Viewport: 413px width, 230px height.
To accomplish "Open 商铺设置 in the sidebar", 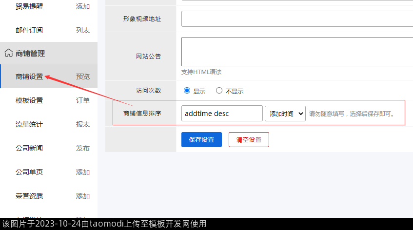I will click(x=29, y=77).
